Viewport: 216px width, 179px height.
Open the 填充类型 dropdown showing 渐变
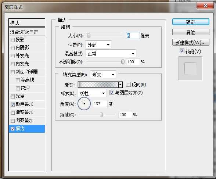coord(103,75)
